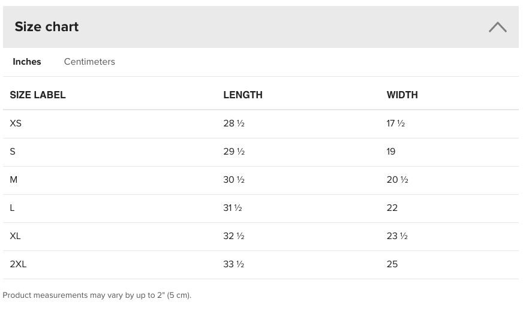The width and height of the screenshot is (523, 314).
Task: Click the width value 25 for 2XL
Action: pyautogui.click(x=392, y=264)
